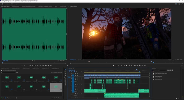Click the Home icon in the header
The height and width of the screenshot is (100, 184).
click(3, 4)
